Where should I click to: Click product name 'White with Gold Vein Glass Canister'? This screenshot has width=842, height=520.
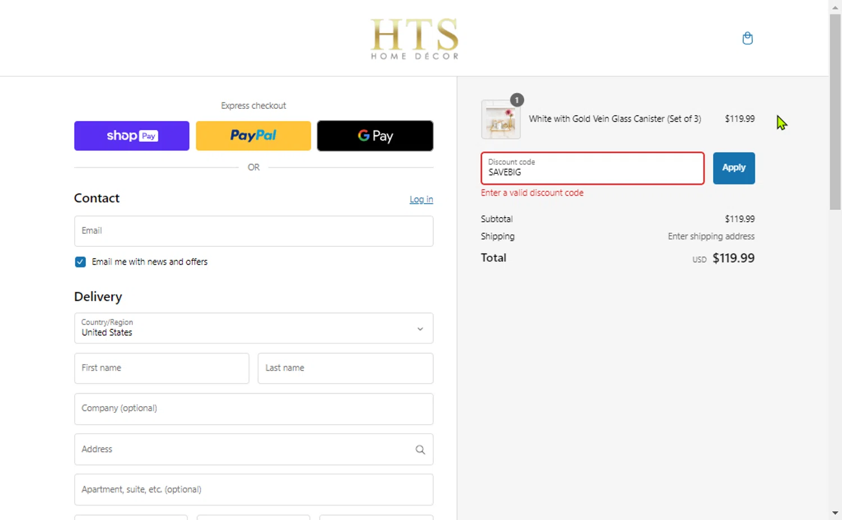click(615, 119)
